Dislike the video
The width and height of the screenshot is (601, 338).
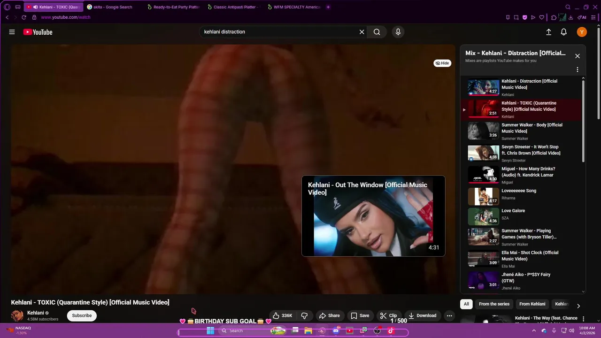(x=304, y=315)
